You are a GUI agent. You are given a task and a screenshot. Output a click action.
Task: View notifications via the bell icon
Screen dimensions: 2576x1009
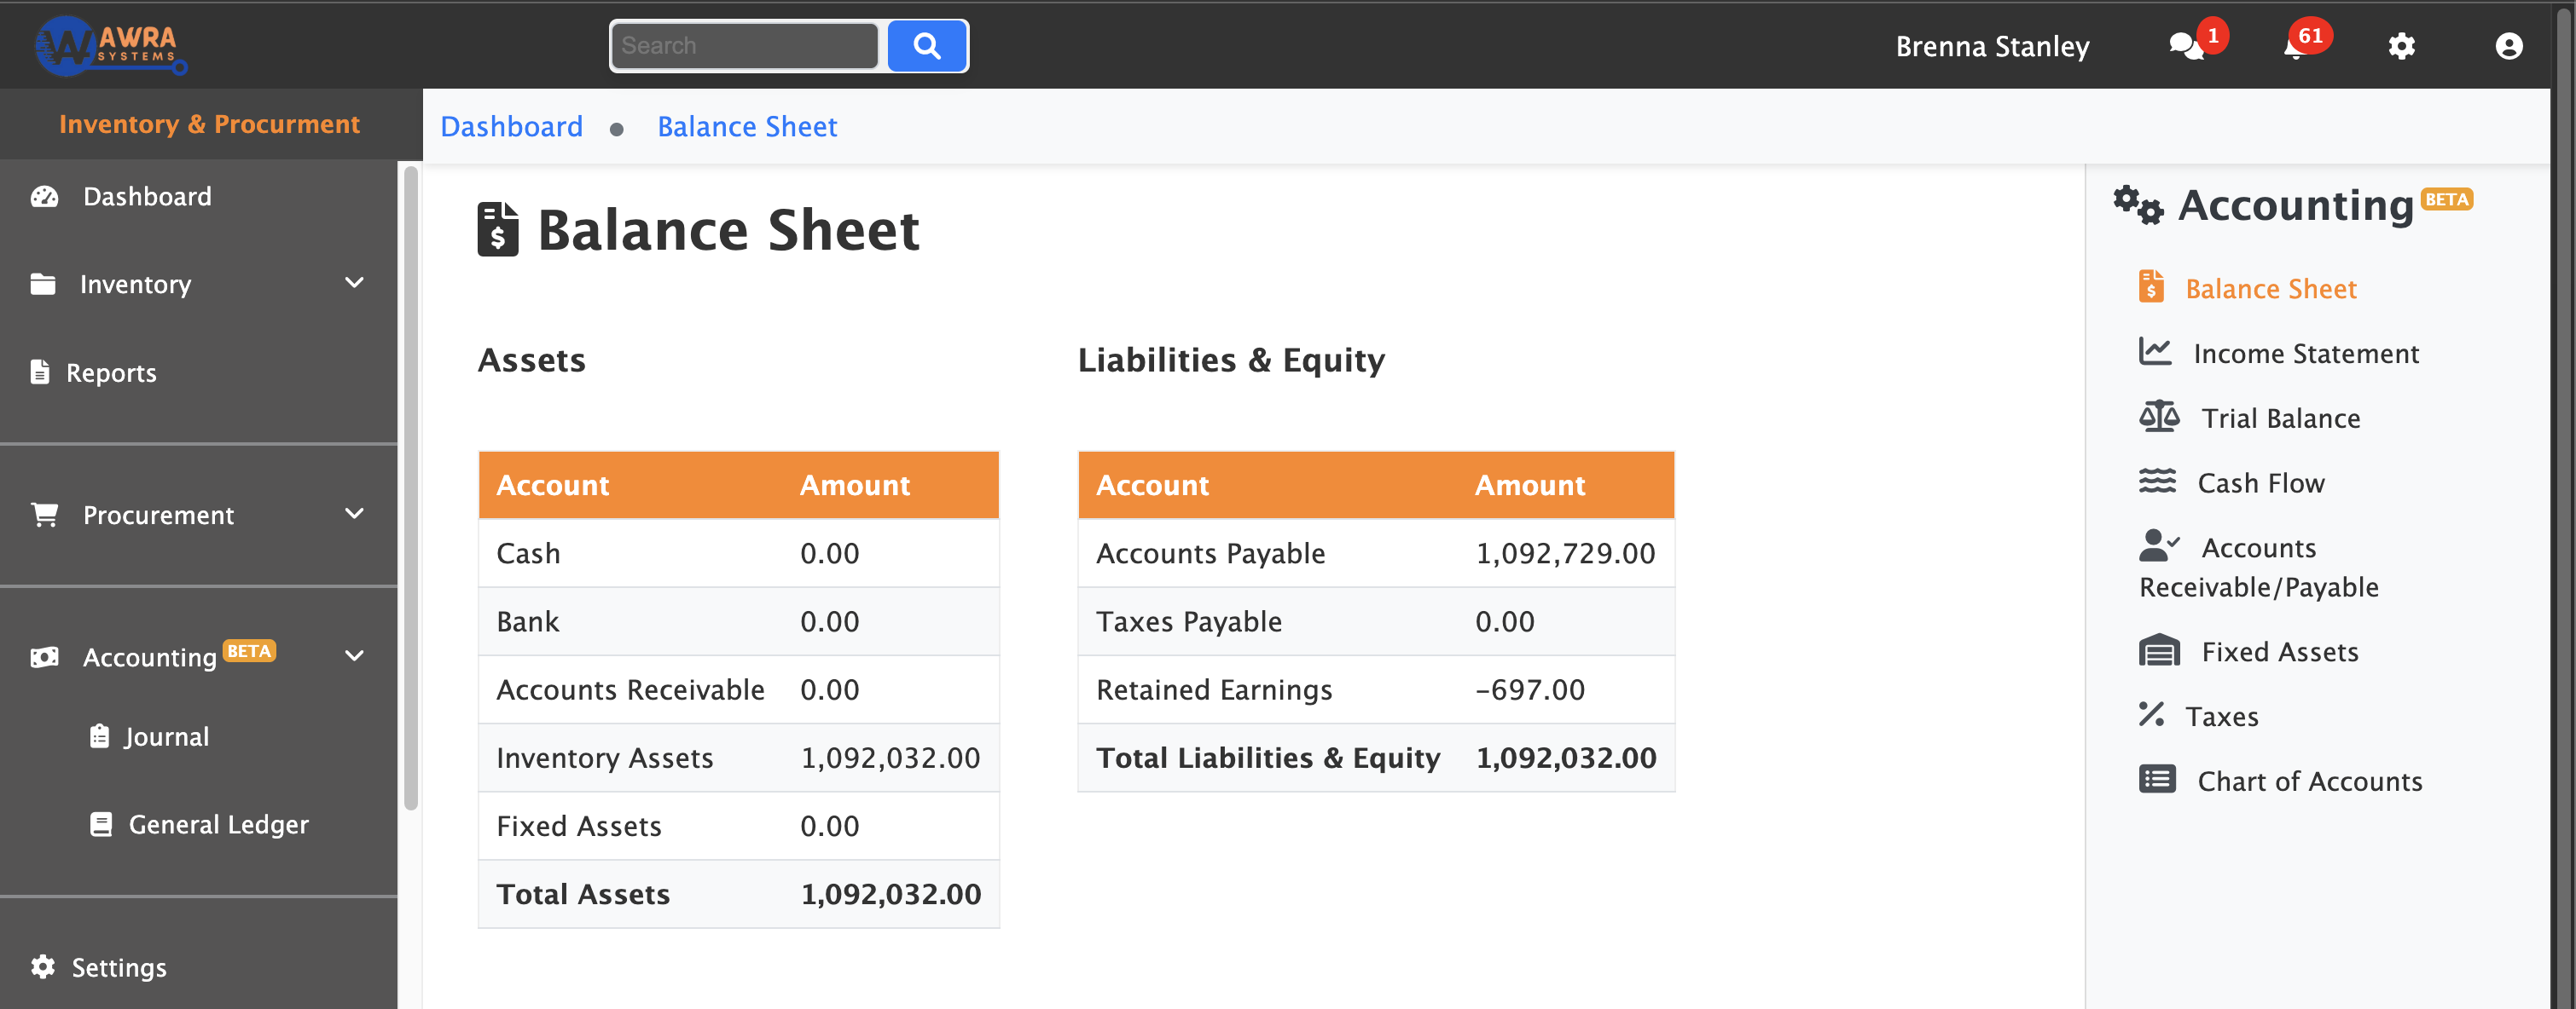(x=2297, y=46)
